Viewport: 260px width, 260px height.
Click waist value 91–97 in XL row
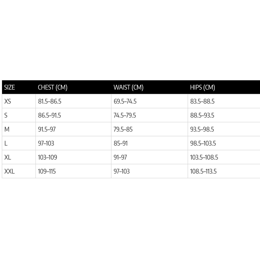(x=120, y=157)
